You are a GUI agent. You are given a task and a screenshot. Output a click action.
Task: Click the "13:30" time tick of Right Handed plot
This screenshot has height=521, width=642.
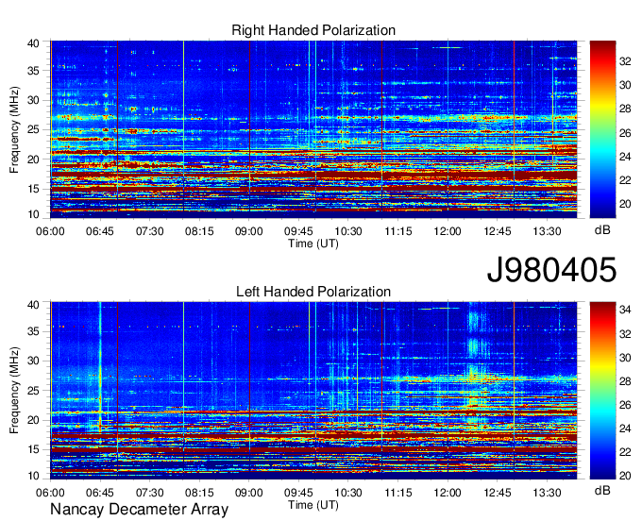[547, 231]
